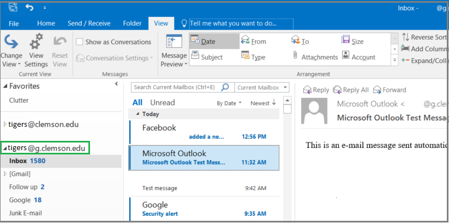Arrange messages by Type

254,57
